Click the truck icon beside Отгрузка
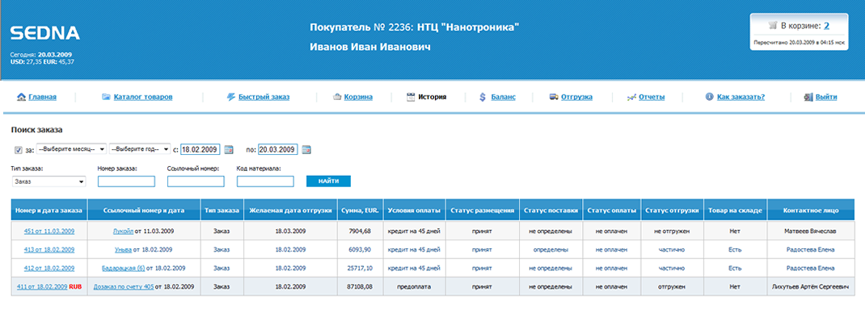Viewport: 865px width, 321px height. click(553, 98)
